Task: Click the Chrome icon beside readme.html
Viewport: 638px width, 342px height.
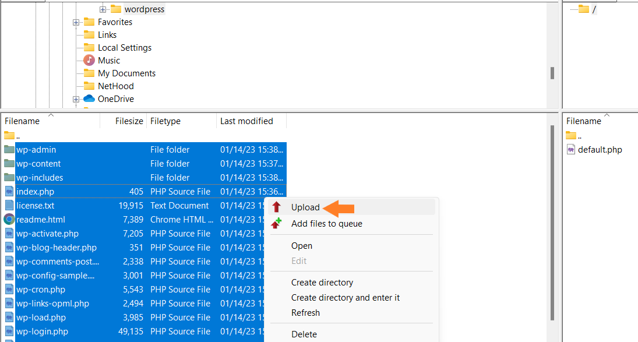Action: pyautogui.click(x=9, y=220)
